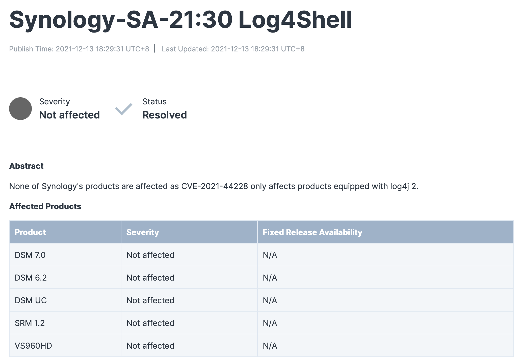
Task: Click the Resolved status label
Action: click(x=165, y=115)
